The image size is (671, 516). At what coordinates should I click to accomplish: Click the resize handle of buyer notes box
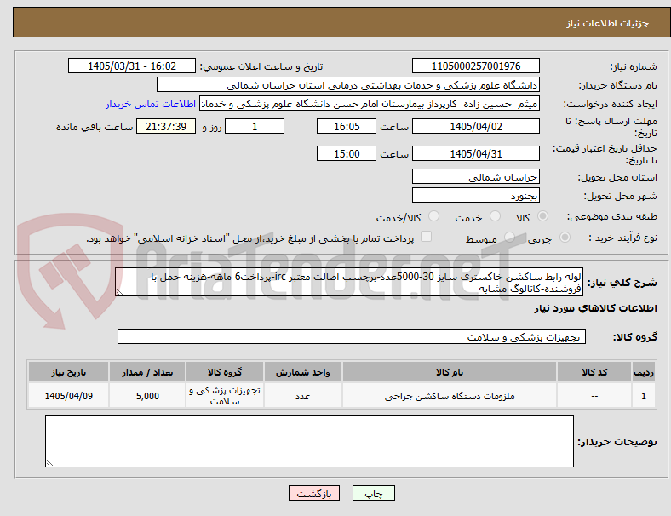[49, 463]
